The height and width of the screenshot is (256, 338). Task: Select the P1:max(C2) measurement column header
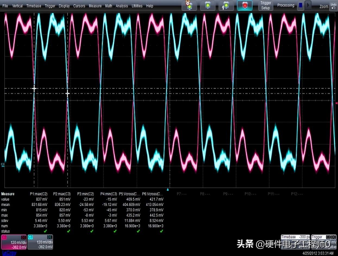tap(39, 194)
